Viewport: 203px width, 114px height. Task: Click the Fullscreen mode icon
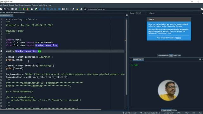(x=67, y=9)
